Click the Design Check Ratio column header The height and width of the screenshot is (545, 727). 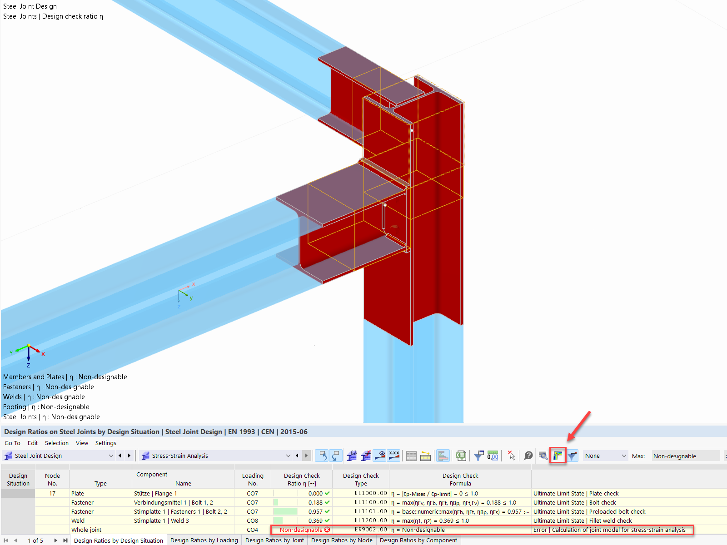point(302,479)
